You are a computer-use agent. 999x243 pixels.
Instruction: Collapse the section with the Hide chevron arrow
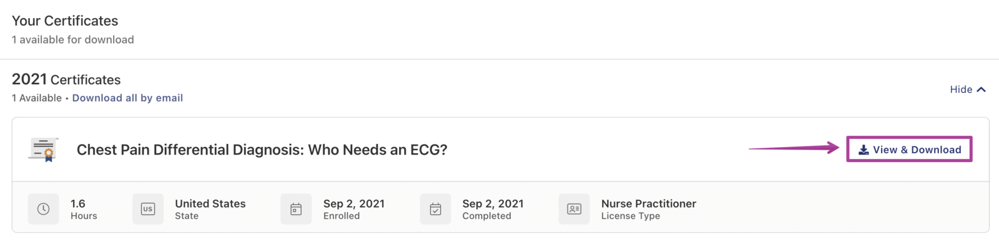click(x=981, y=90)
